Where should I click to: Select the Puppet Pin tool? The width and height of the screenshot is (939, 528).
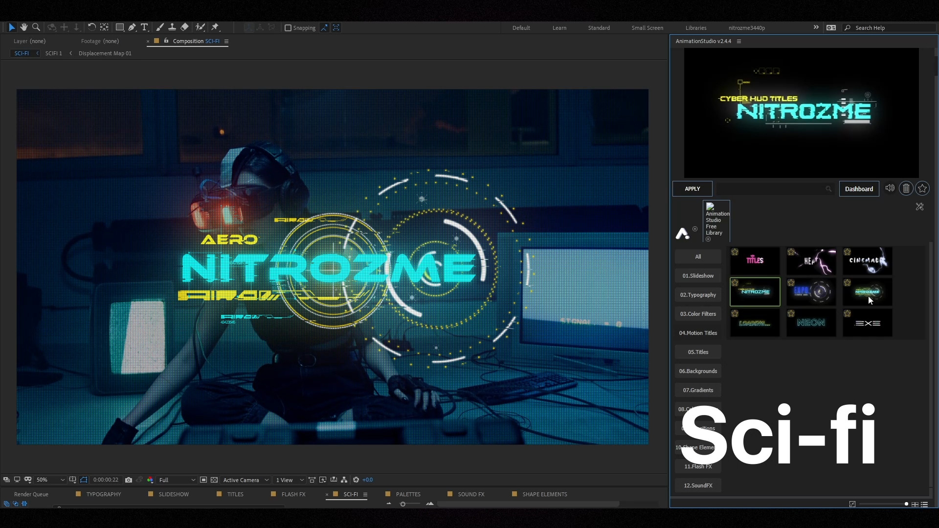pyautogui.click(x=215, y=27)
